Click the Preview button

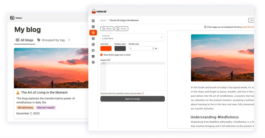121,29
